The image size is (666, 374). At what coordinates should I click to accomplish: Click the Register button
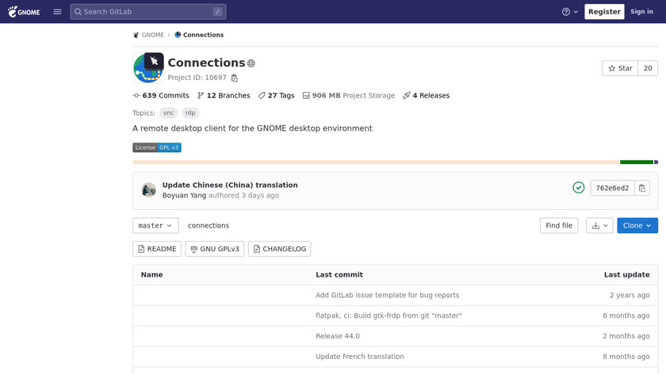604,12
